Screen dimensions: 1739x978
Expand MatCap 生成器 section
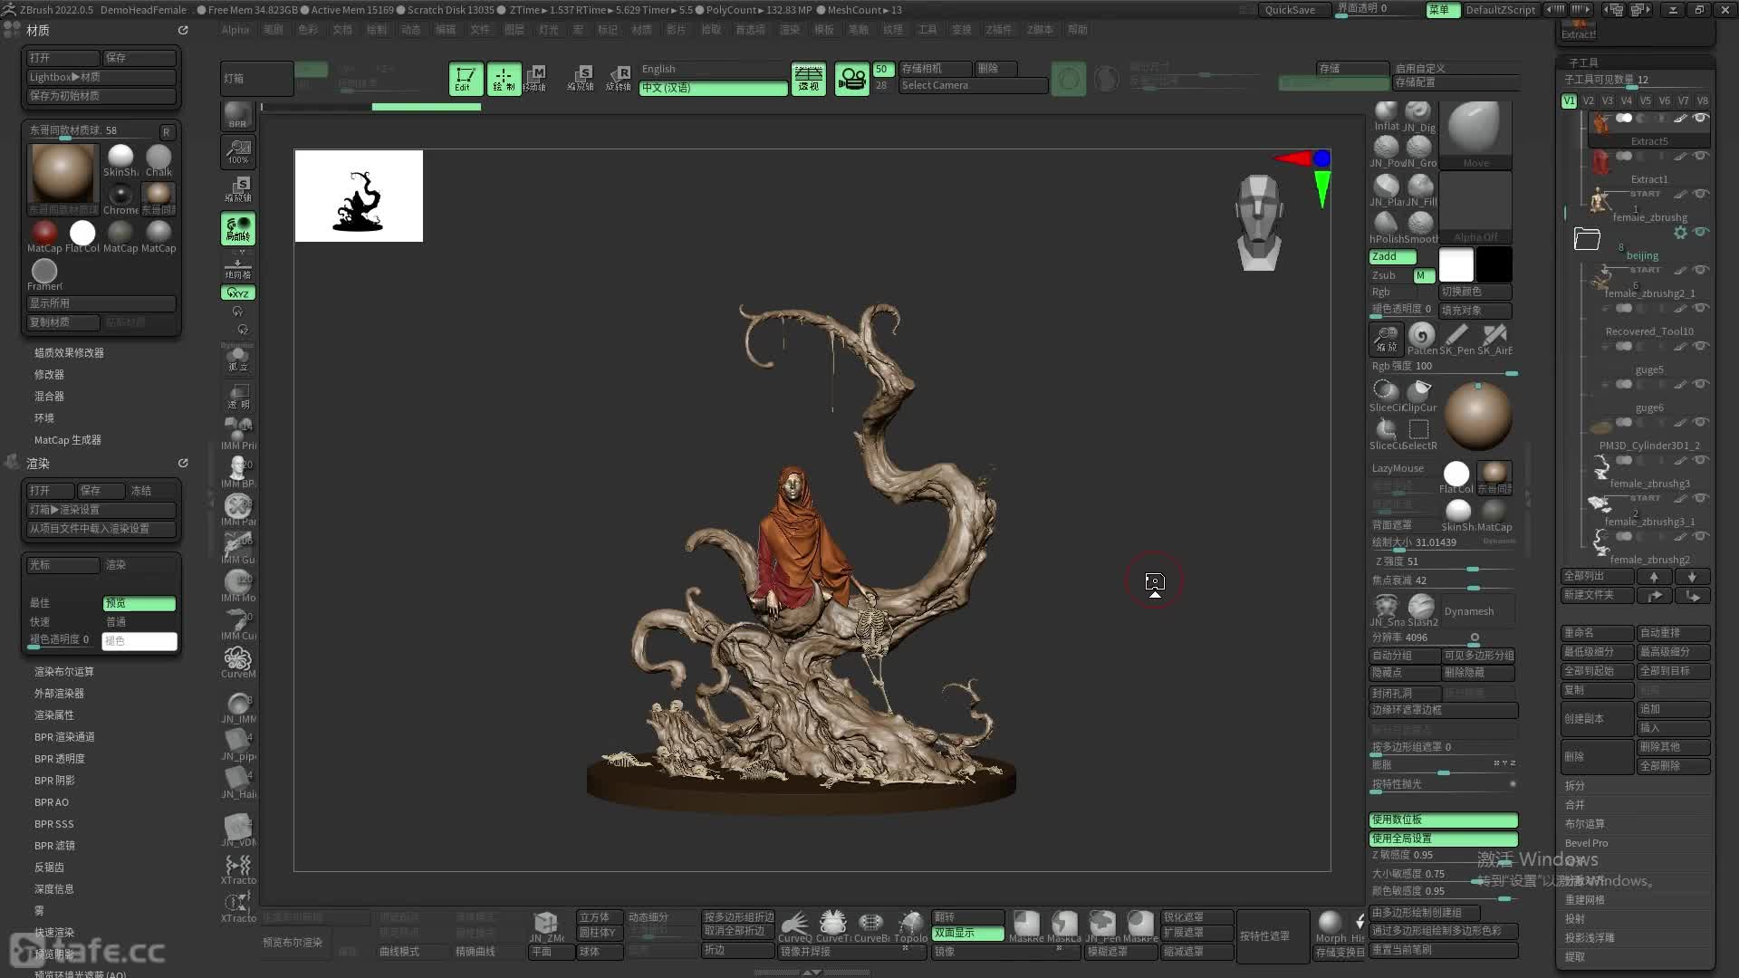point(68,439)
